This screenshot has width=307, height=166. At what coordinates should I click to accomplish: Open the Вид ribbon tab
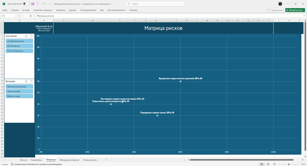click(102, 10)
